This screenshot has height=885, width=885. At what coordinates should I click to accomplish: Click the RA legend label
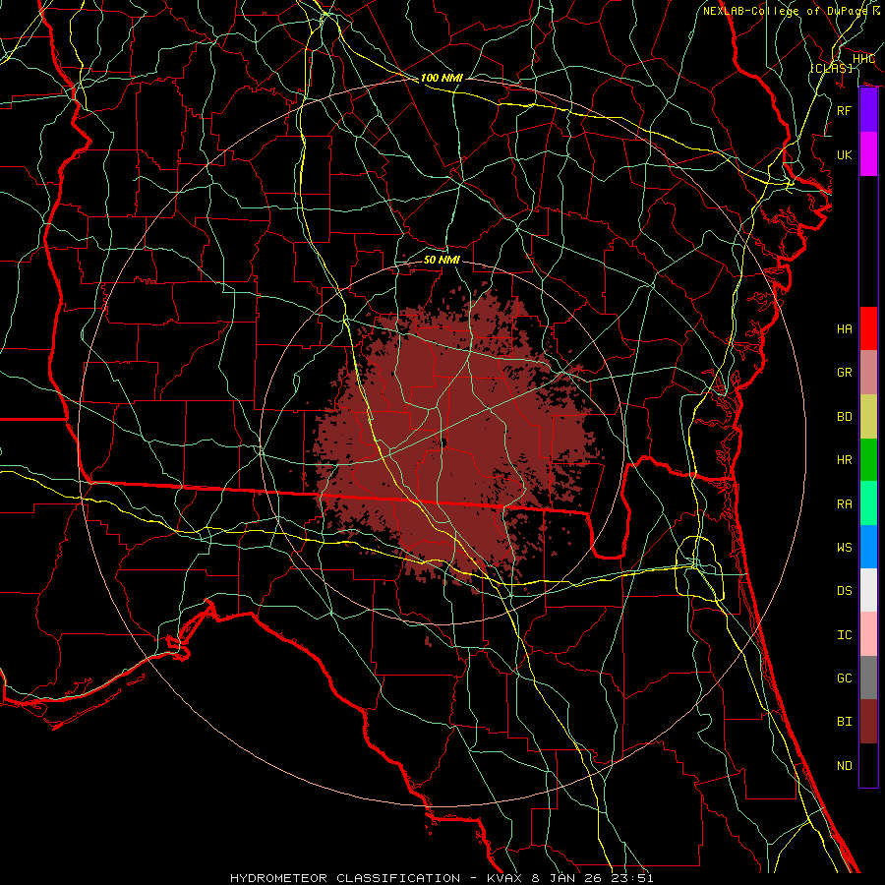[x=845, y=504]
